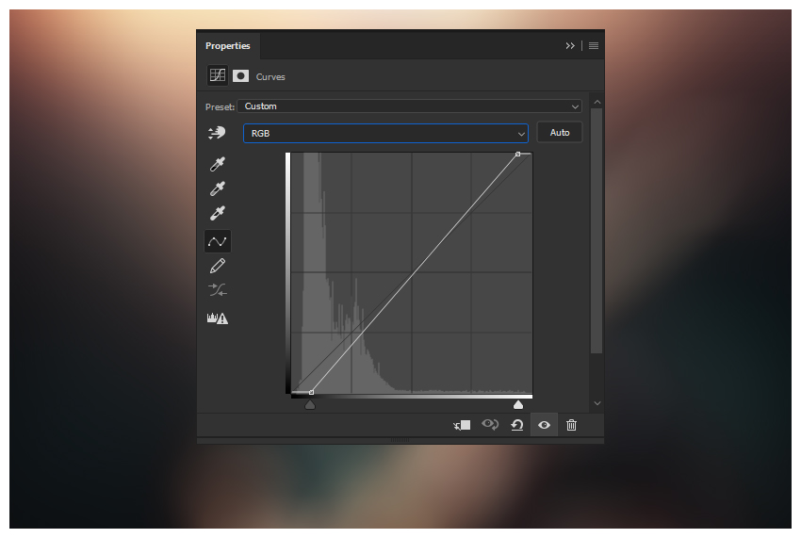Screen dimensions: 801x538
Task: Click the Curves adjustment grid icon
Action: click(217, 75)
